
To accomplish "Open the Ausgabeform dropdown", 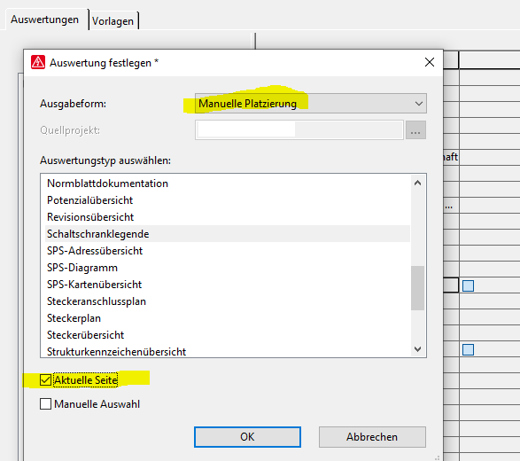I will 310,104.
